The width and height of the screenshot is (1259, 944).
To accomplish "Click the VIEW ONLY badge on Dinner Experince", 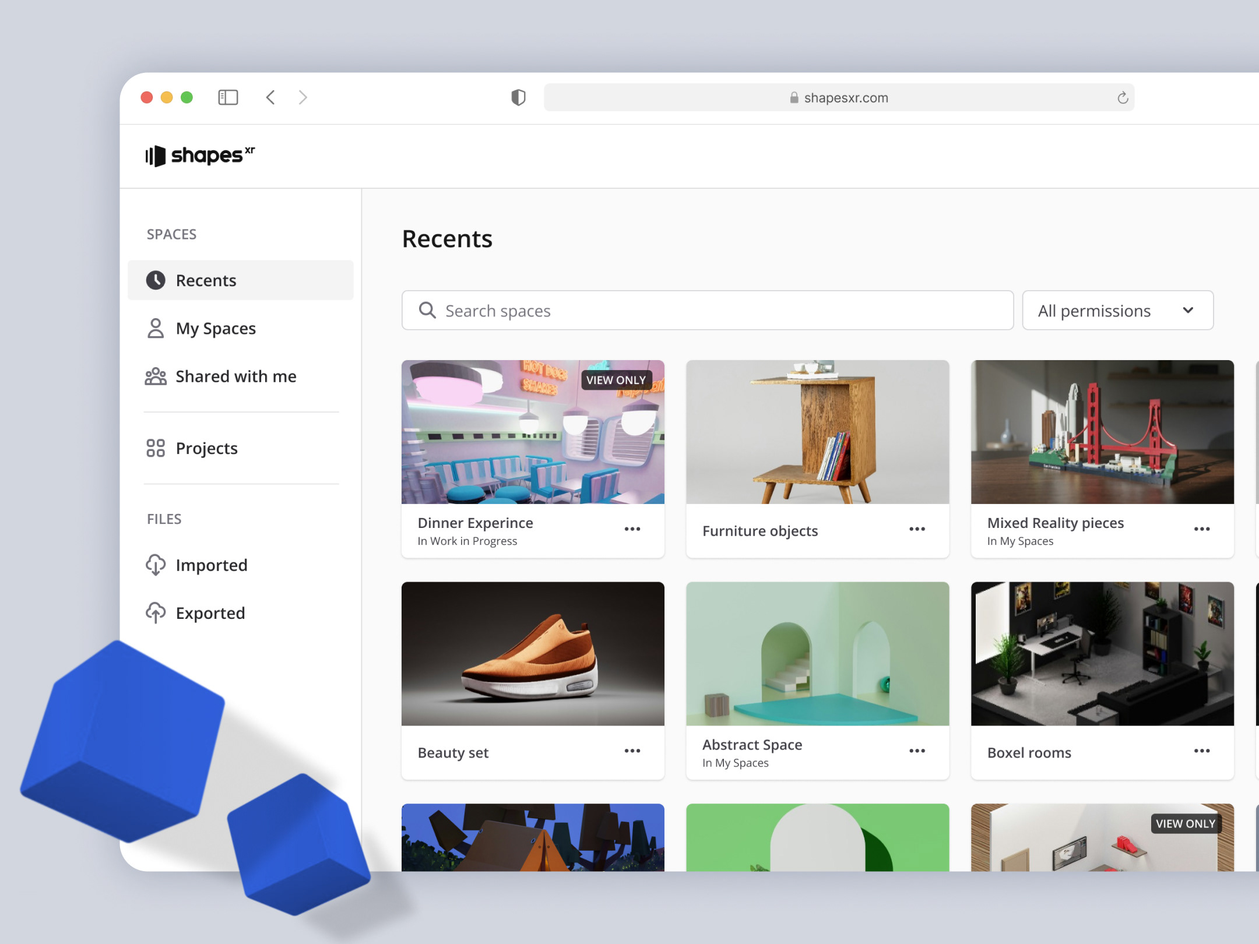I will 616,380.
